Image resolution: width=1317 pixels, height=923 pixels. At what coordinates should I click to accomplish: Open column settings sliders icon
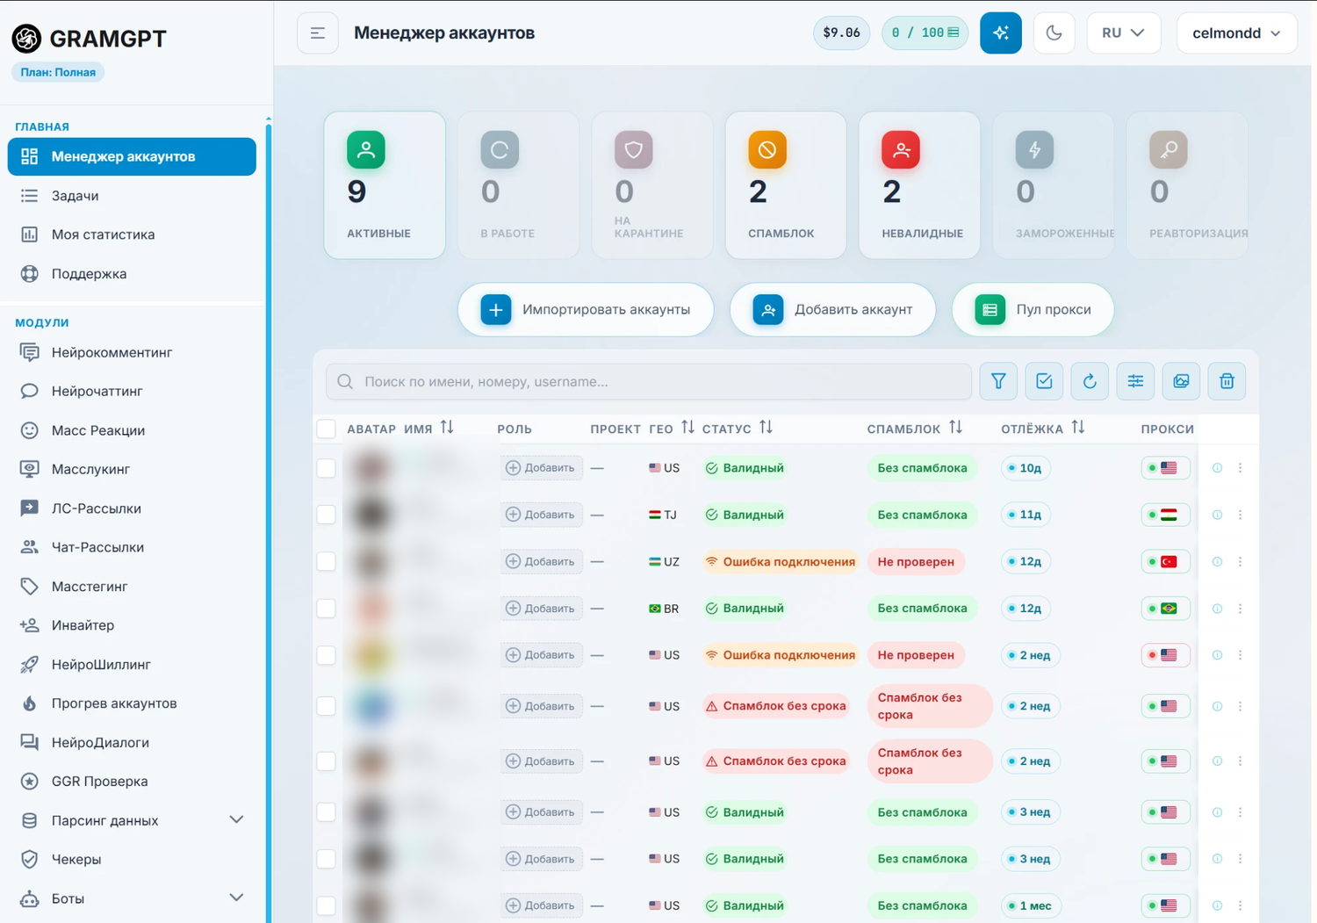pyautogui.click(x=1135, y=381)
